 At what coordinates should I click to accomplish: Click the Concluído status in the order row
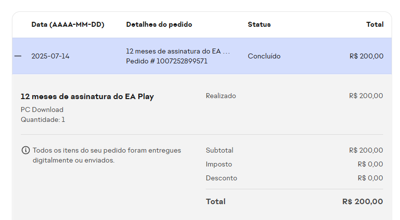click(264, 56)
